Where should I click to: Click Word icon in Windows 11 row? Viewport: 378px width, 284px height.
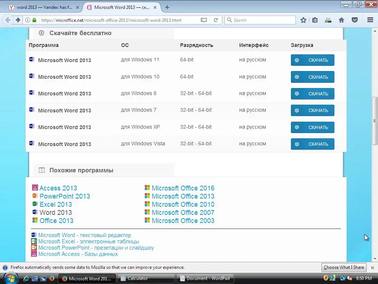32,59
